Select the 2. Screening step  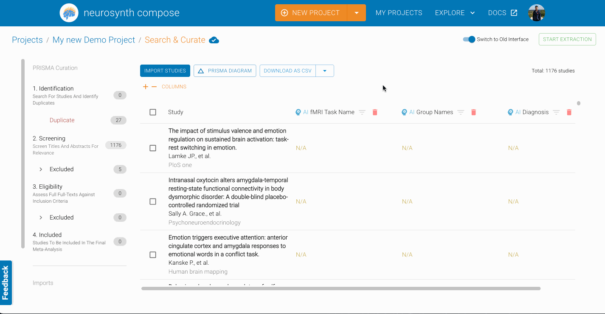(x=79, y=145)
